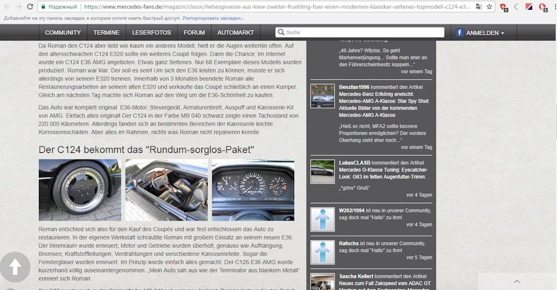Image resolution: width=557 pixels, height=290 pixels.
Task: Click into the Suche search field
Action: click(360, 32)
